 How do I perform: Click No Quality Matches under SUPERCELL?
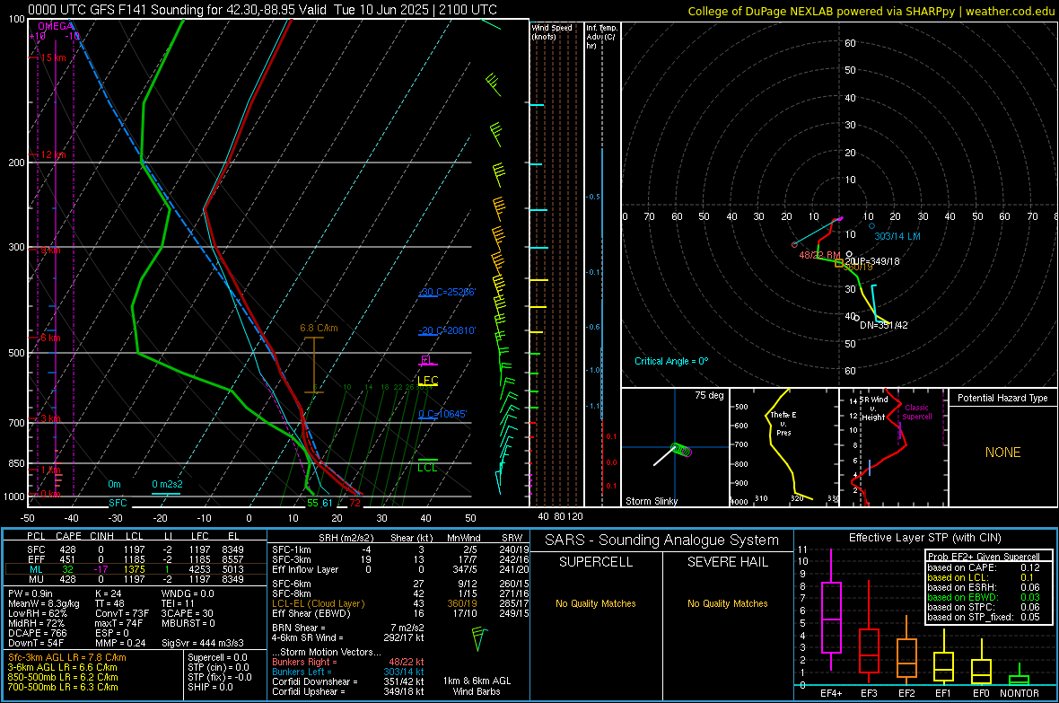pos(596,603)
